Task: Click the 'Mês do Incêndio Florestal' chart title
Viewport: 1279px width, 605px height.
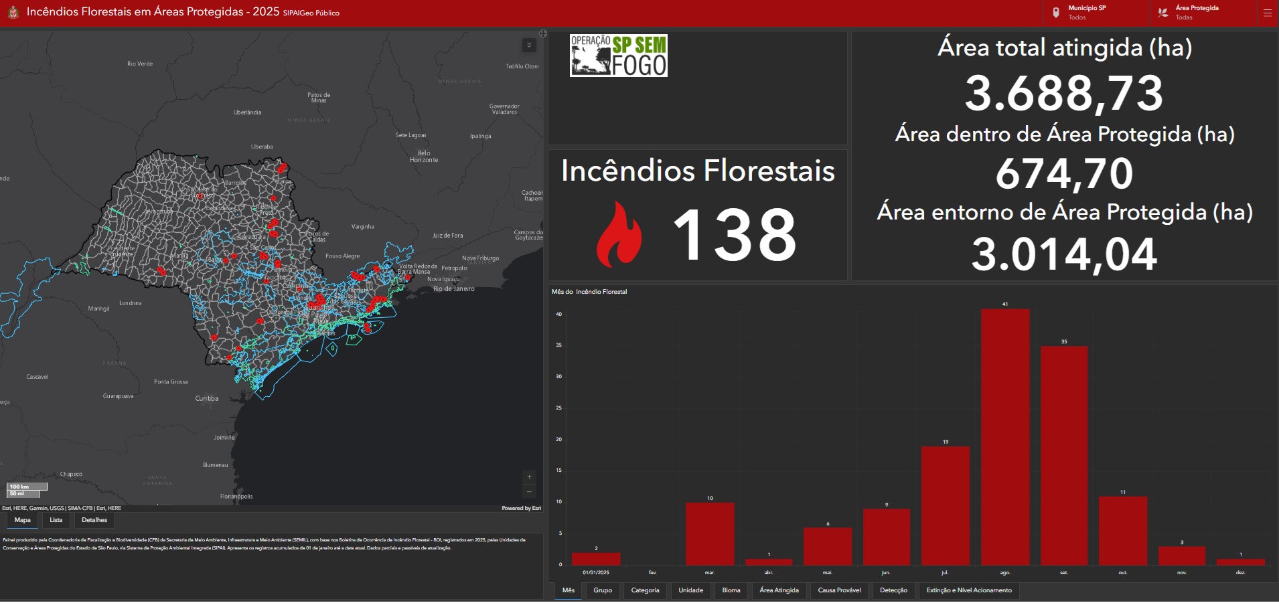Action: coord(589,292)
